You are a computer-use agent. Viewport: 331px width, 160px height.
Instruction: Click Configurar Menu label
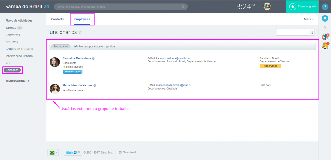(16, 81)
